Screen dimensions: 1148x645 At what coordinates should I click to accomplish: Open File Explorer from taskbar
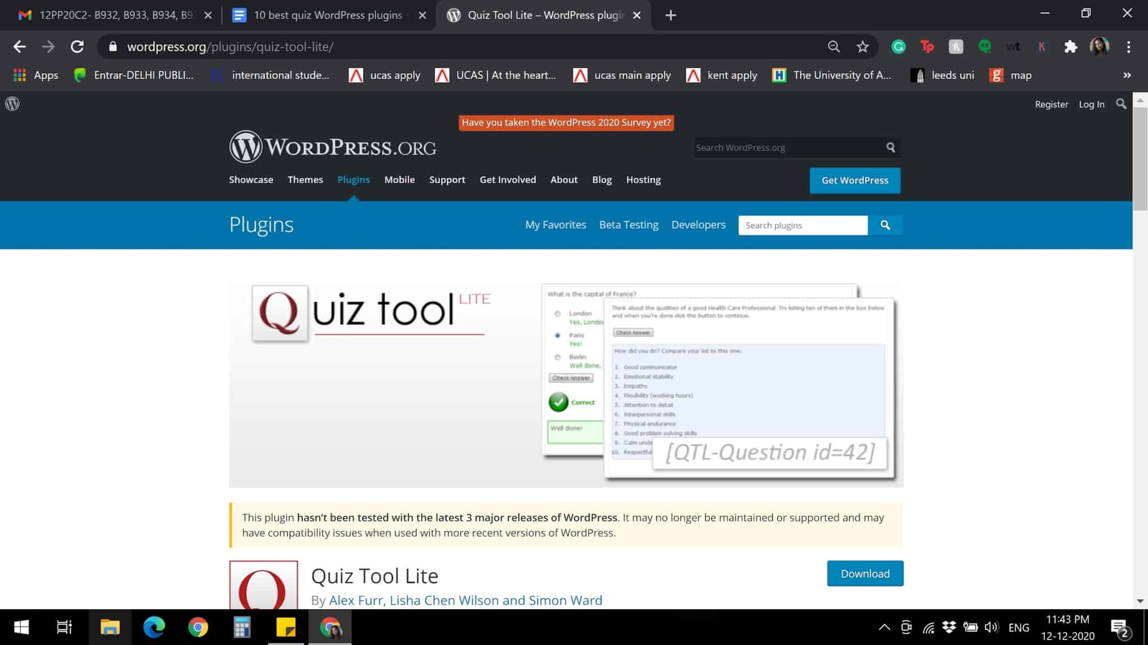[x=110, y=627]
